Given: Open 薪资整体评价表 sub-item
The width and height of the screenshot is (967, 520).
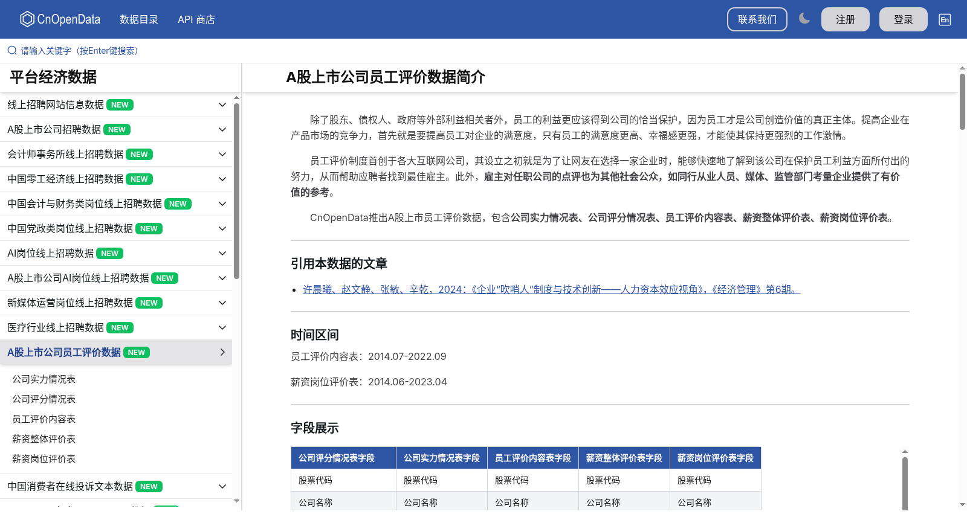Looking at the screenshot, I should click(44, 439).
